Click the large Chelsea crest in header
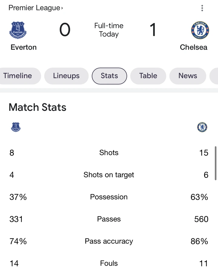218x271 pixels. (x=199, y=30)
